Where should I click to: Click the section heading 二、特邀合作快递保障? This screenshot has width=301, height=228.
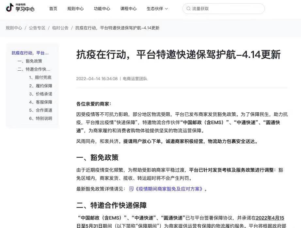[112, 206]
